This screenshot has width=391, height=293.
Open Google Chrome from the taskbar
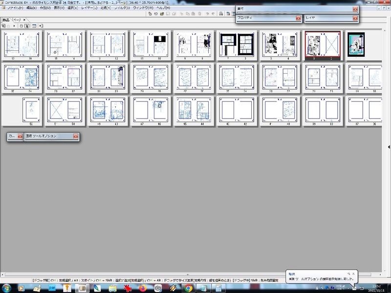189,288
